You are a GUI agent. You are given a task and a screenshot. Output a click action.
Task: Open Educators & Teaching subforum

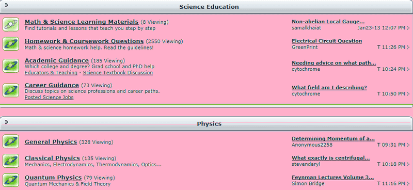tap(51, 73)
